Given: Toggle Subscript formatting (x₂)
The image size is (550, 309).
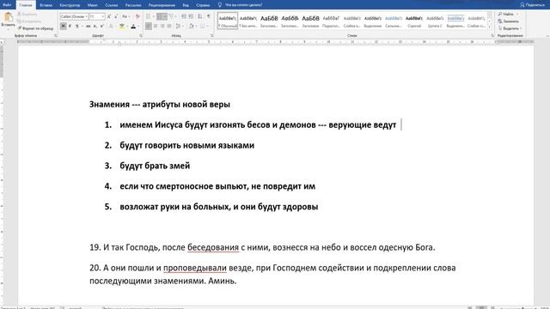Looking at the screenshot, I should pos(95,27).
